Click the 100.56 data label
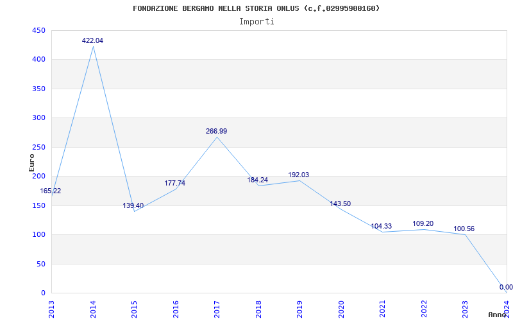The width and height of the screenshot is (513, 321). [464, 229]
